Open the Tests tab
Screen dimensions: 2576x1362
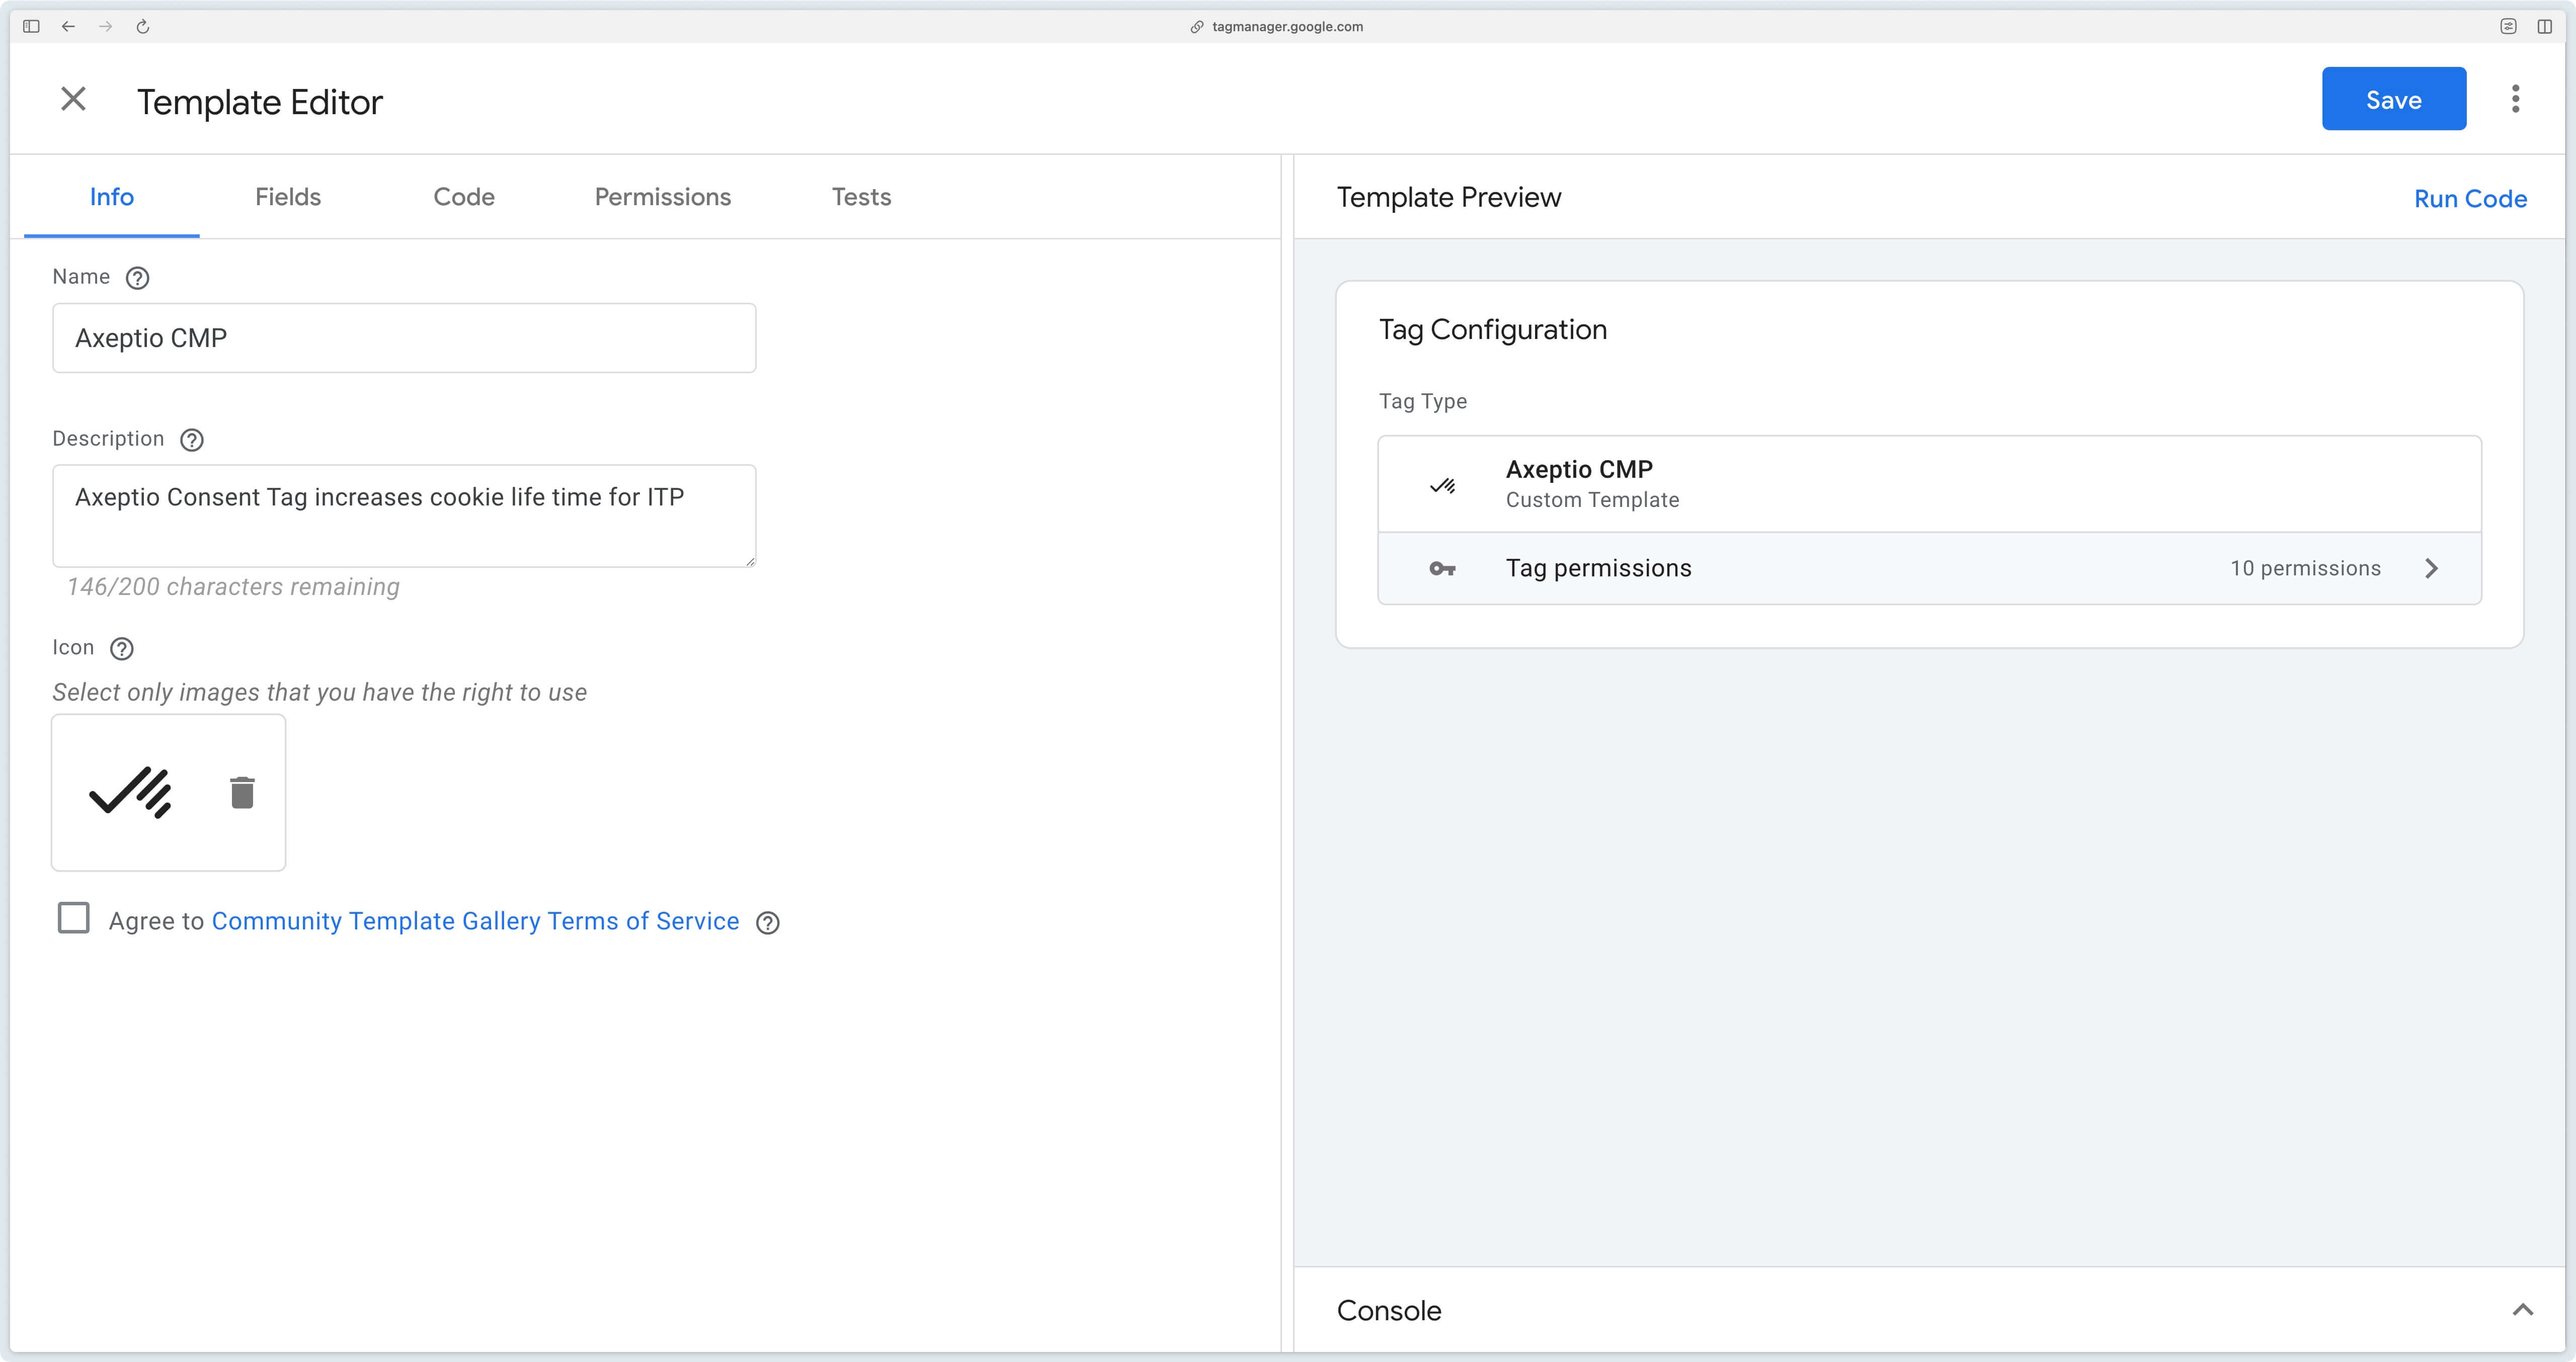pos(861,197)
